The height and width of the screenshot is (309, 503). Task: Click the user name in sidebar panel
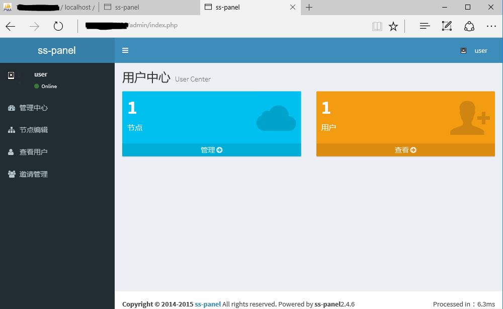click(x=41, y=74)
